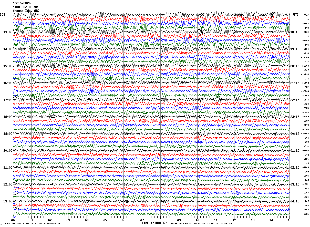Click the DC offset value -134

[306, 45]
